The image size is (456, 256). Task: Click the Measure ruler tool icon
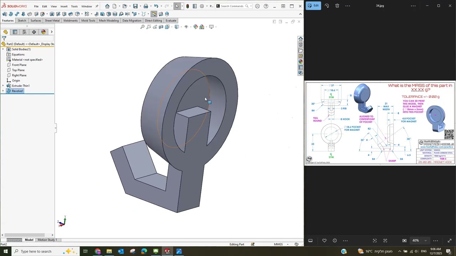154,14
